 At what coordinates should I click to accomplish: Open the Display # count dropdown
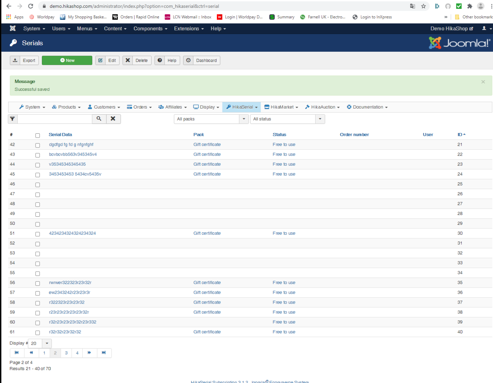[46, 343]
